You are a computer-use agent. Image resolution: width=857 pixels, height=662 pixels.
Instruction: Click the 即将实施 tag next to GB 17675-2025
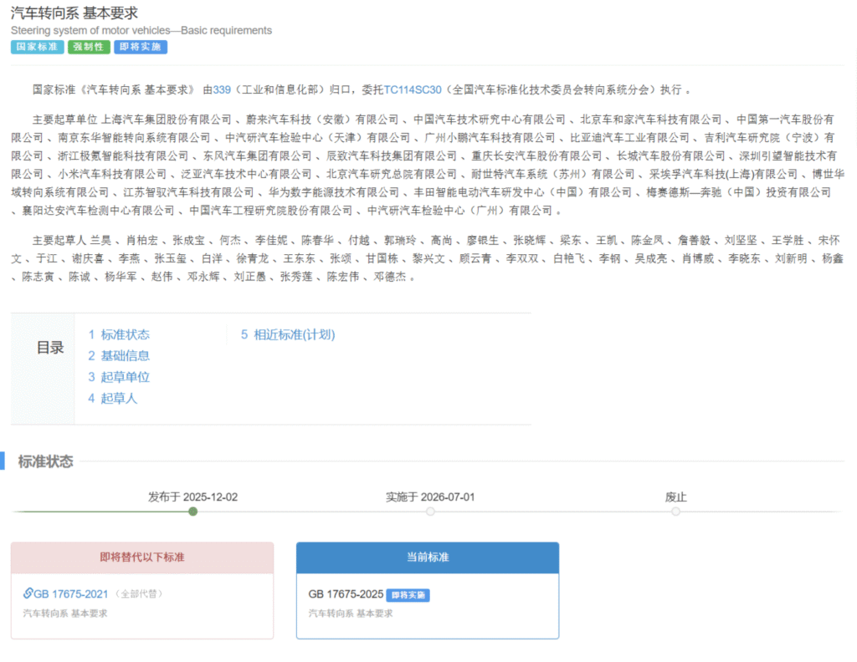(408, 594)
